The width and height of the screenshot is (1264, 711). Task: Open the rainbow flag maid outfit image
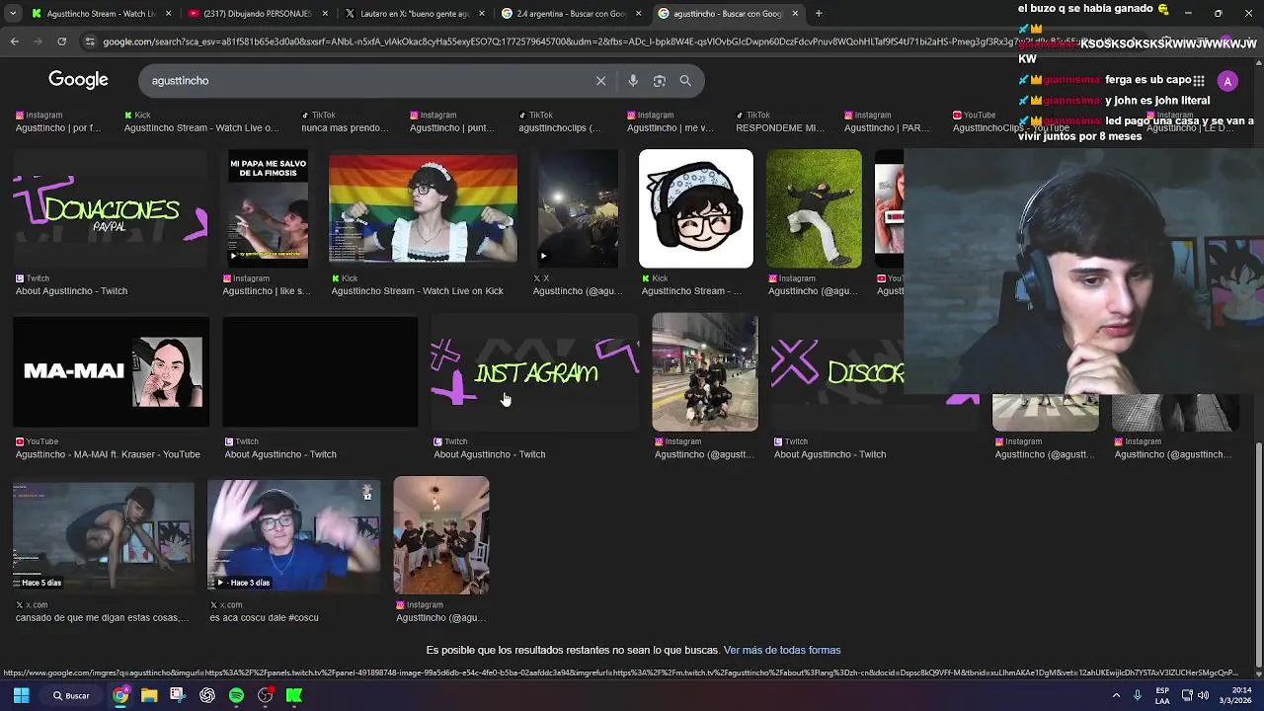click(x=423, y=209)
